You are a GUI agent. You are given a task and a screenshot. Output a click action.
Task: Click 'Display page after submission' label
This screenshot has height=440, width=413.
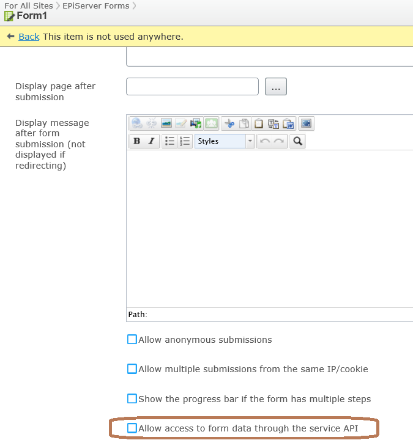pyautogui.click(x=55, y=92)
